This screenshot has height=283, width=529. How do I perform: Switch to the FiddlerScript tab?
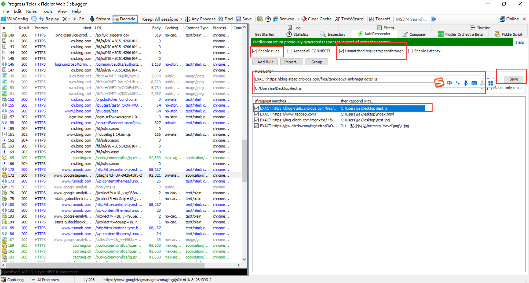point(508,34)
